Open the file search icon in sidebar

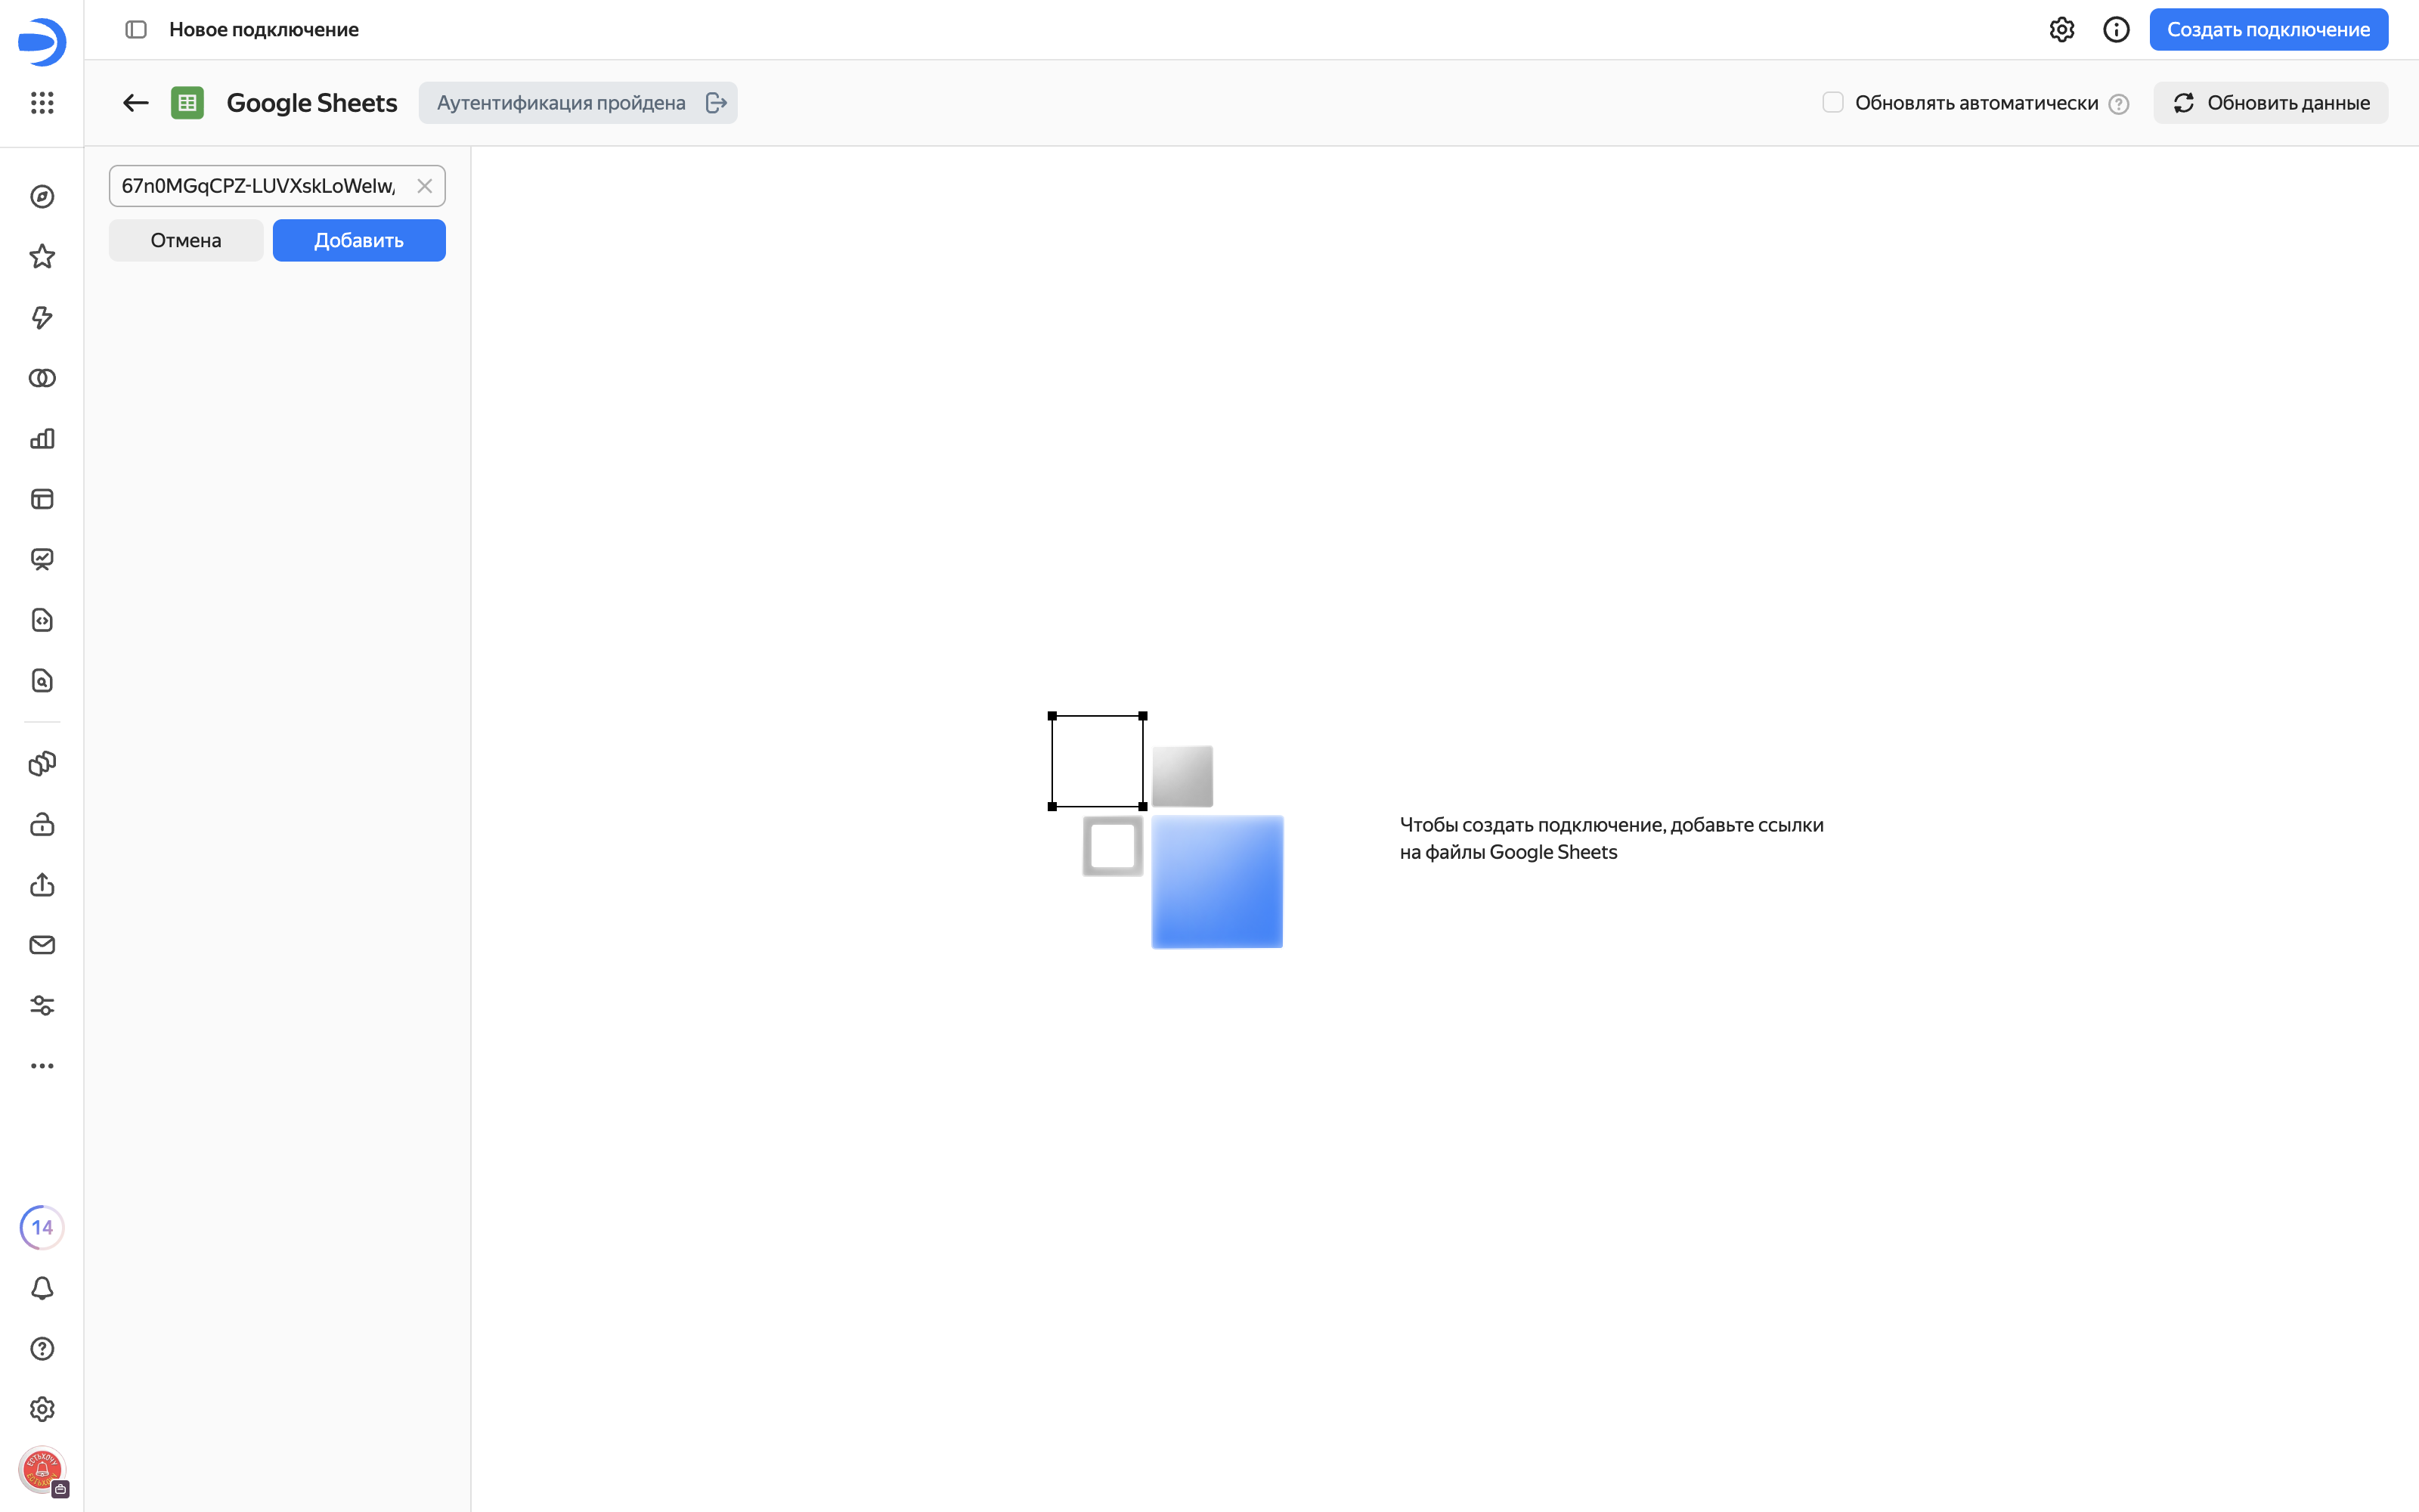[x=42, y=681]
